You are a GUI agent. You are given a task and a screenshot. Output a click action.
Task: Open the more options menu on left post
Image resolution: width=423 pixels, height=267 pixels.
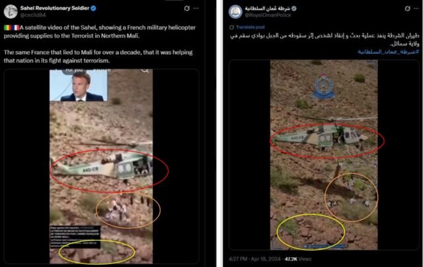tap(196, 9)
